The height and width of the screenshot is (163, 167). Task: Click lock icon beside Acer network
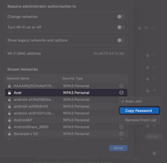click(9, 92)
